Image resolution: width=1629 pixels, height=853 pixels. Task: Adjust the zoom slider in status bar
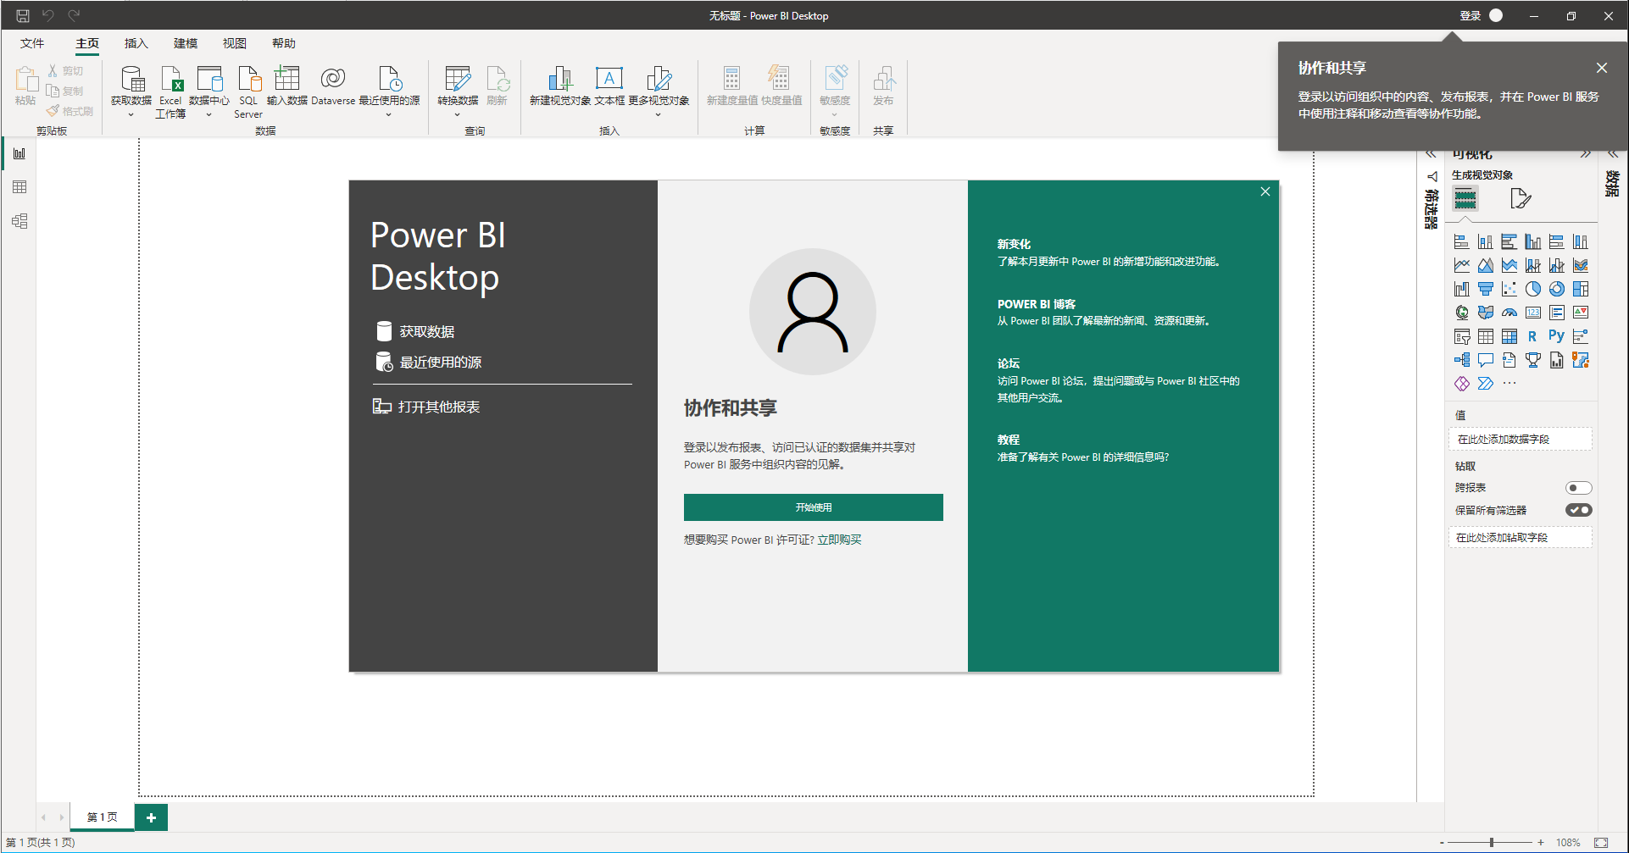1491,842
